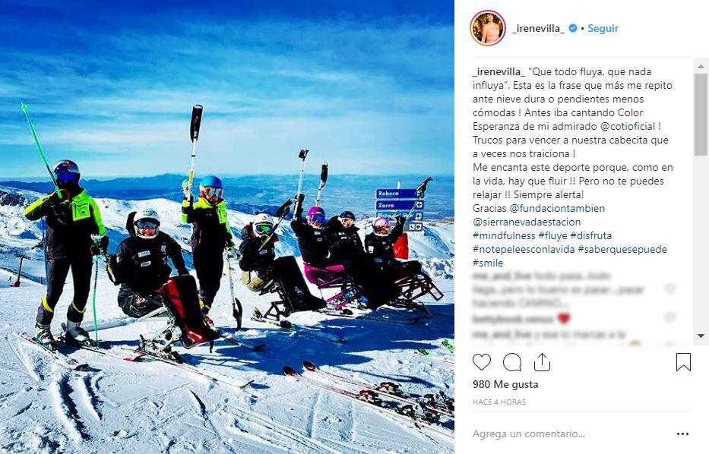
Task: Click the scrollbar up arrow in comments
Action: click(701, 66)
